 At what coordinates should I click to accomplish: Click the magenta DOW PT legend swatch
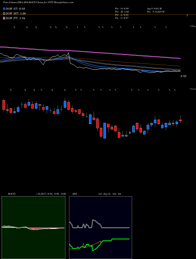click(4, 18)
